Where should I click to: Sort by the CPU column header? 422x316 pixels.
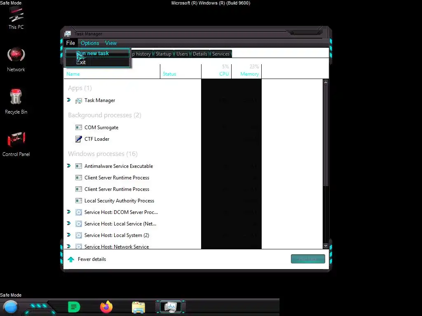click(216, 72)
